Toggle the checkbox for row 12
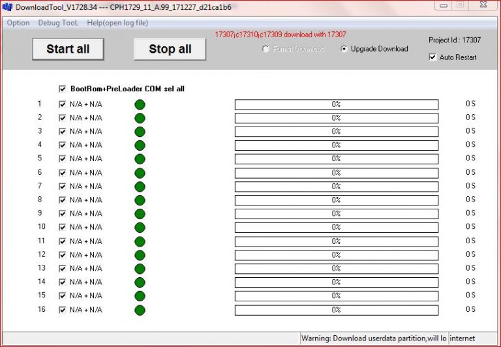The image size is (501, 347). click(x=63, y=254)
